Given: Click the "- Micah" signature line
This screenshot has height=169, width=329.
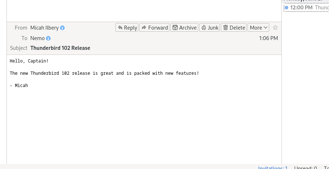Looking at the screenshot, I should pos(19,86).
